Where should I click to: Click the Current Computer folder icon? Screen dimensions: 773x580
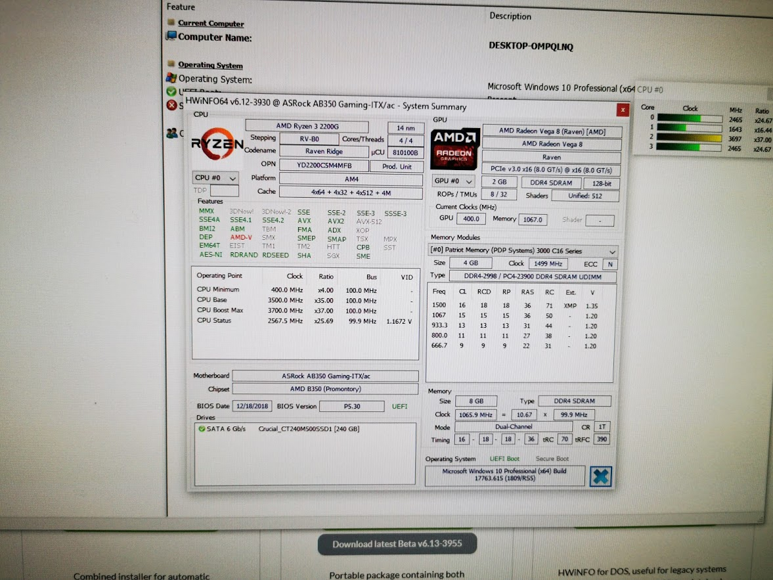click(171, 22)
